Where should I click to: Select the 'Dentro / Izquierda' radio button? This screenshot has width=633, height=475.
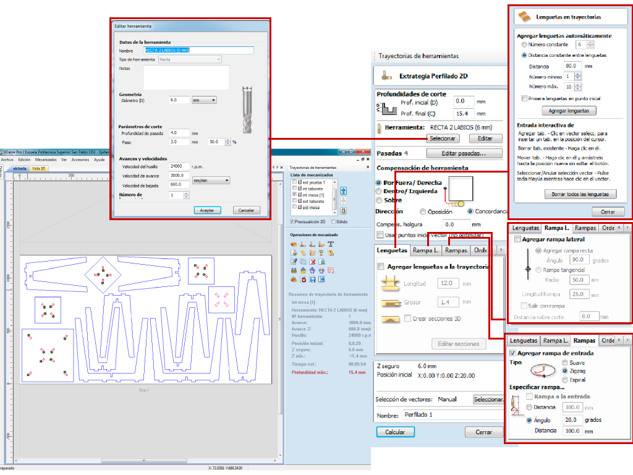[379, 191]
